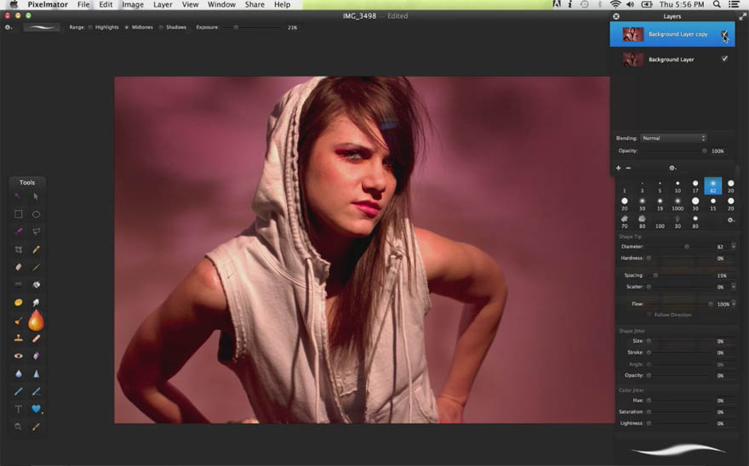Open the Flow dropdown arrow

(734, 304)
